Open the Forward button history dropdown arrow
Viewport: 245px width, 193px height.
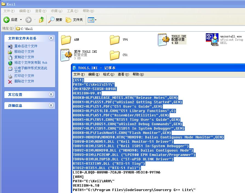35,20
